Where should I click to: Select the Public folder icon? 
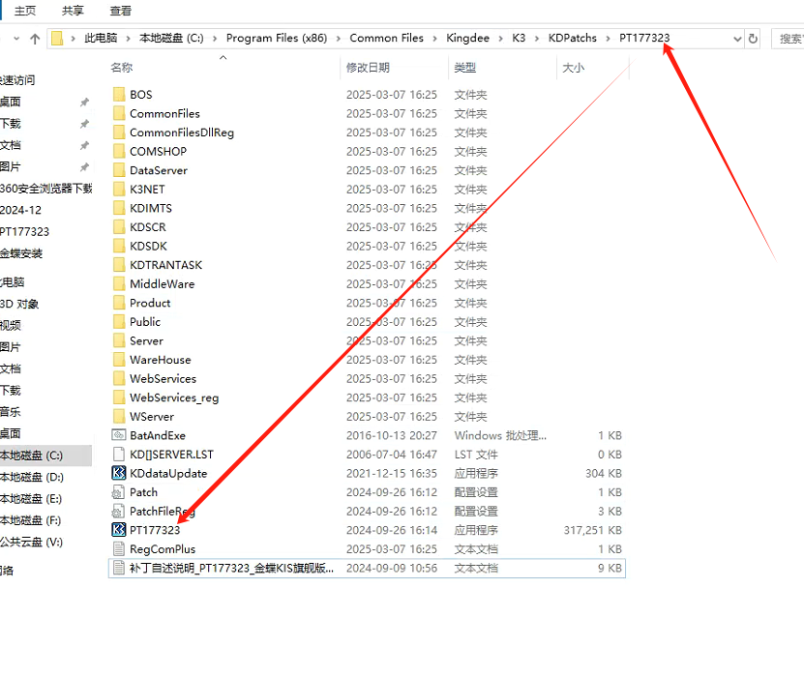119,322
